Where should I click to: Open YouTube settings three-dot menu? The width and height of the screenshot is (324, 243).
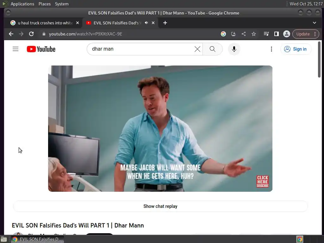coord(271,49)
